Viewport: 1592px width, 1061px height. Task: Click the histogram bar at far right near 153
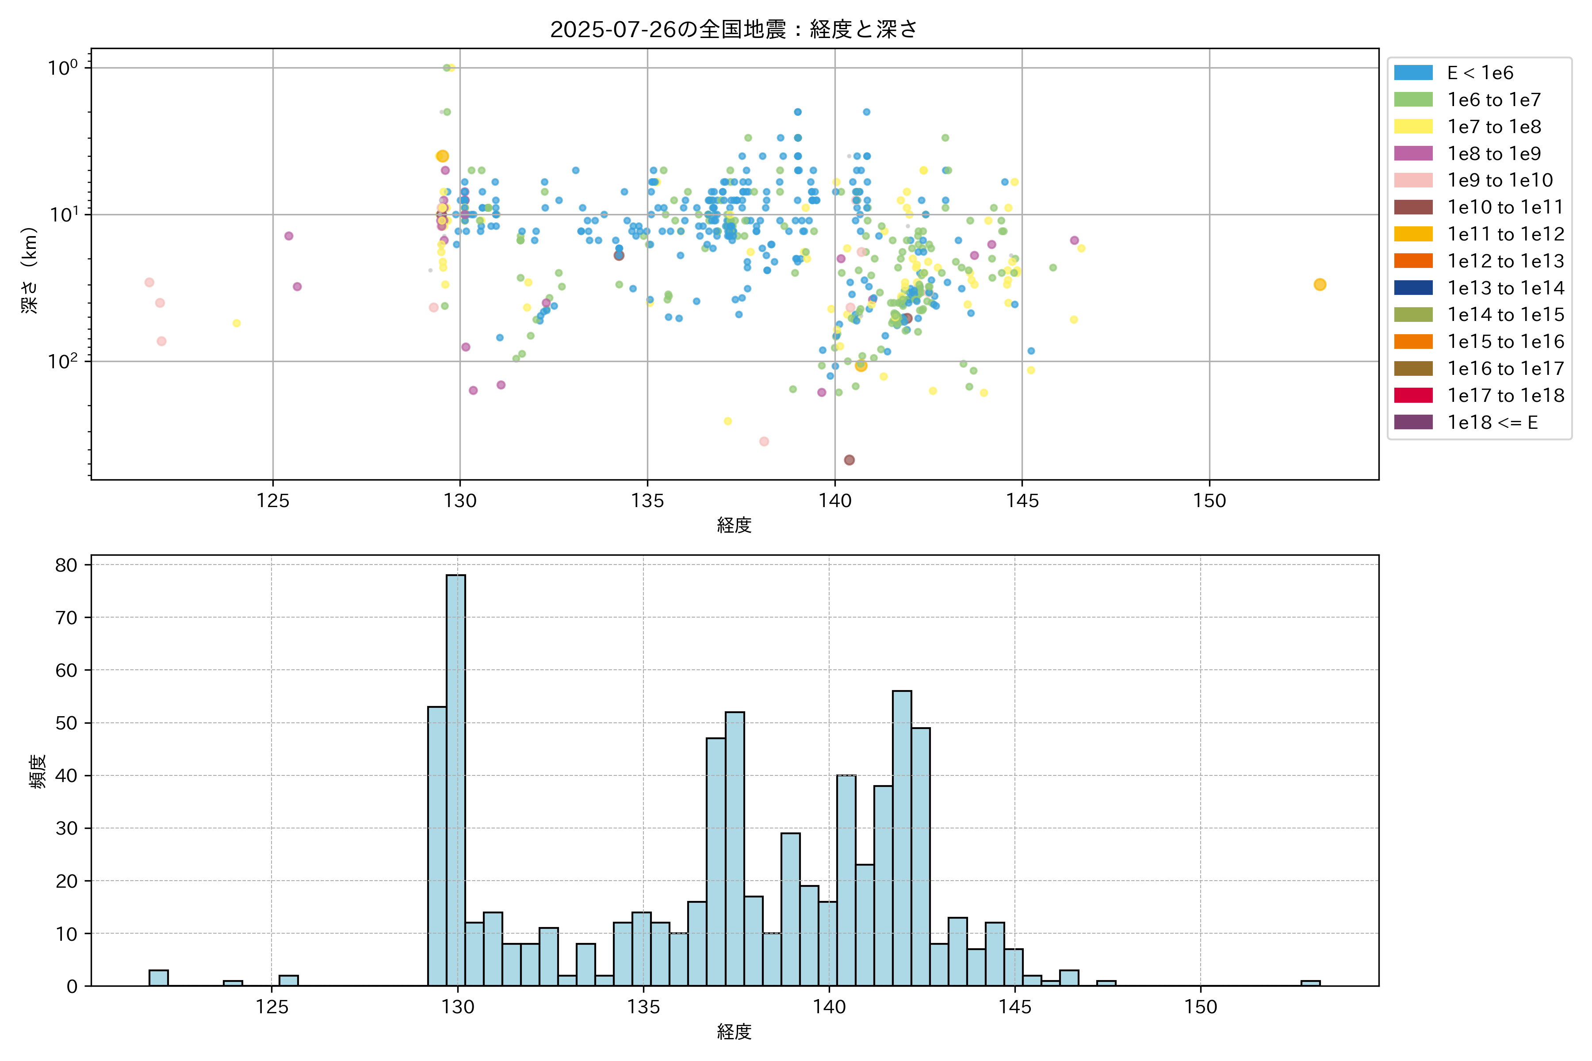coord(1310,983)
